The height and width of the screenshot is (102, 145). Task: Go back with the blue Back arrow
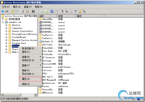pos(3,11)
